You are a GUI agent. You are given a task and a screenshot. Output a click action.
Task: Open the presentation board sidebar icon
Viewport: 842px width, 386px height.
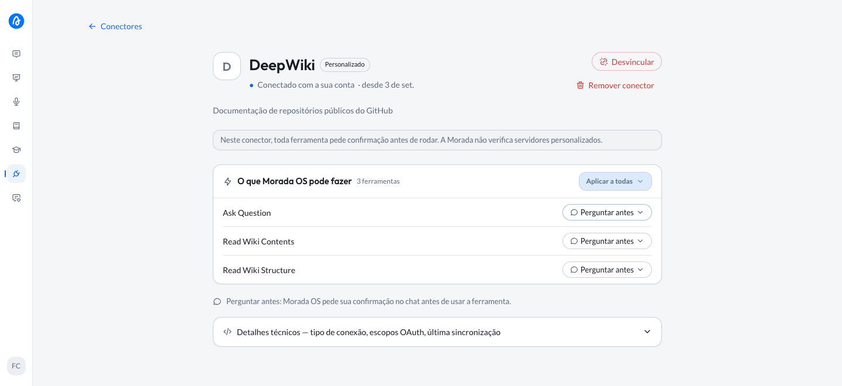[16, 78]
